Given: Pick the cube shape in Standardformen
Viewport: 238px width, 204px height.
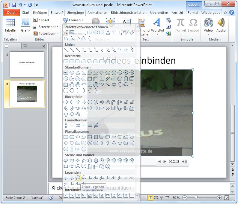Looking at the screenshot, I should click(x=132, y=78).
